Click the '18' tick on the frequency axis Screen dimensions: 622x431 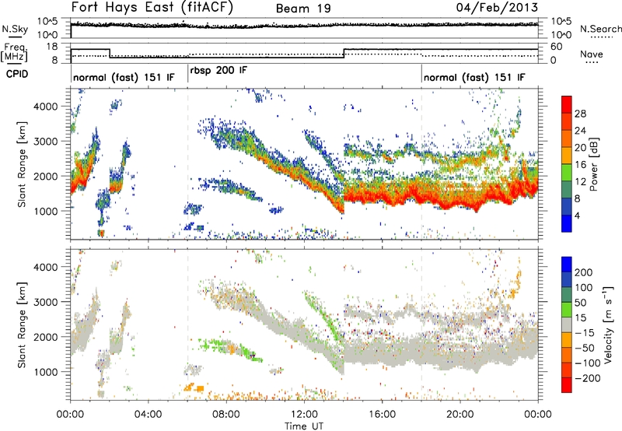coord(51,47)
